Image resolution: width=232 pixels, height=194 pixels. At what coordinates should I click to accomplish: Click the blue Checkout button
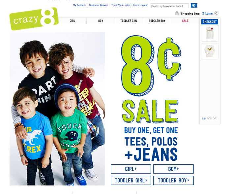(210, 22)
